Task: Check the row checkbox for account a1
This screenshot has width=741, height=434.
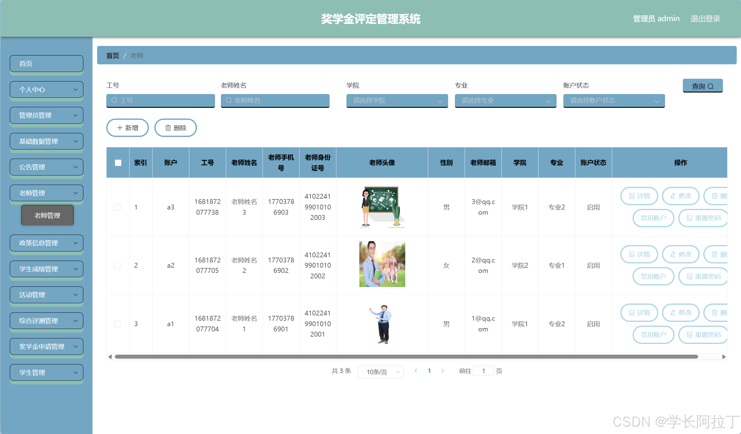Action: 117,324
